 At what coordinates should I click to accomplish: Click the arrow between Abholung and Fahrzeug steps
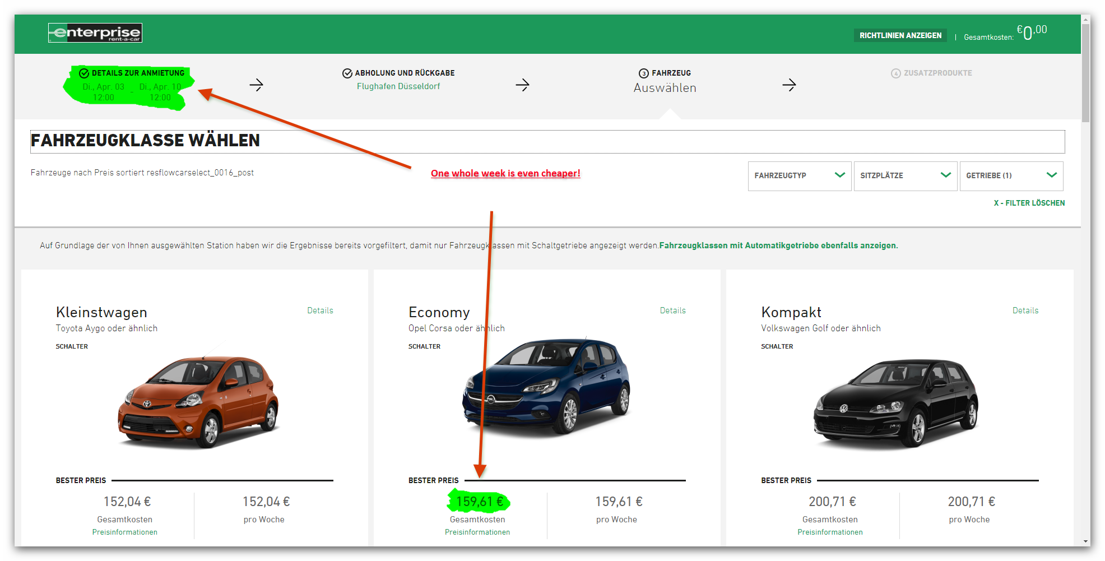point(522,85)
